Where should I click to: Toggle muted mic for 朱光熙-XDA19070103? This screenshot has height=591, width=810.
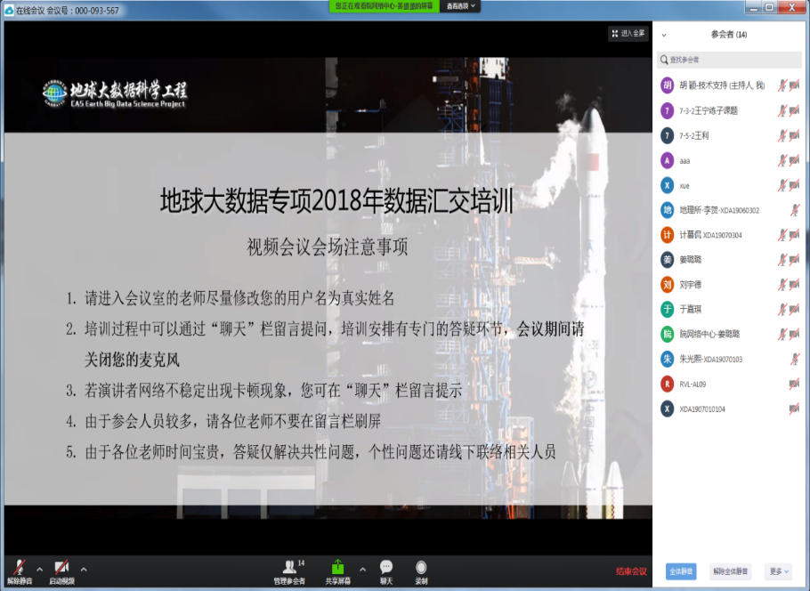[794, 359]
